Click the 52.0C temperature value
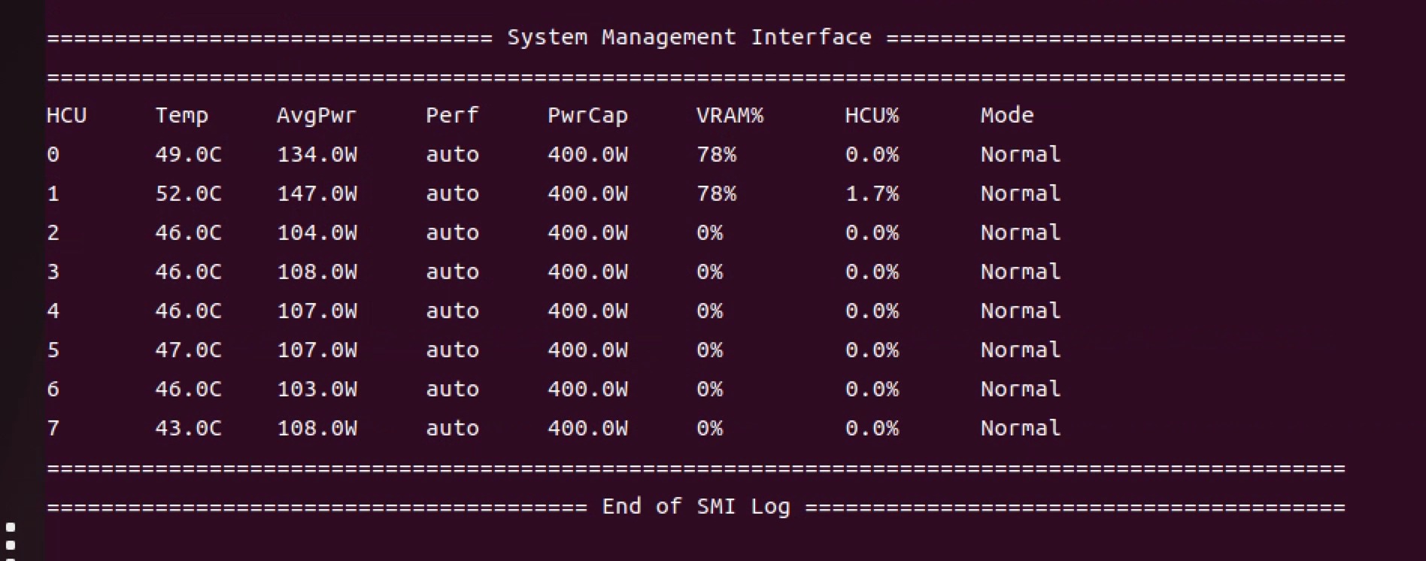 [x=188, y=193]
